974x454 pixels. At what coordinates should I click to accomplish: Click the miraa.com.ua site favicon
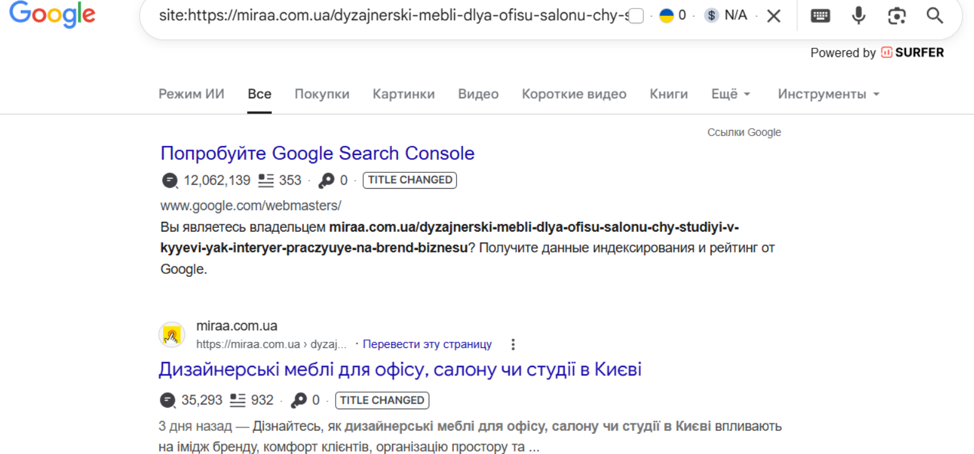pos(172,335)
